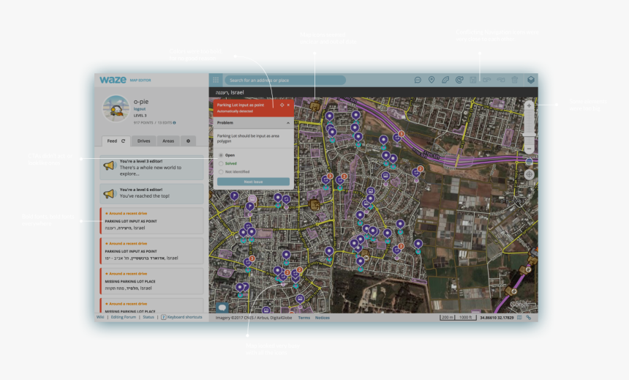Image resolution: width=629 pixels, height=380 pixels.
Task: Click the map zoom slider handle
Action: (529, 135)
